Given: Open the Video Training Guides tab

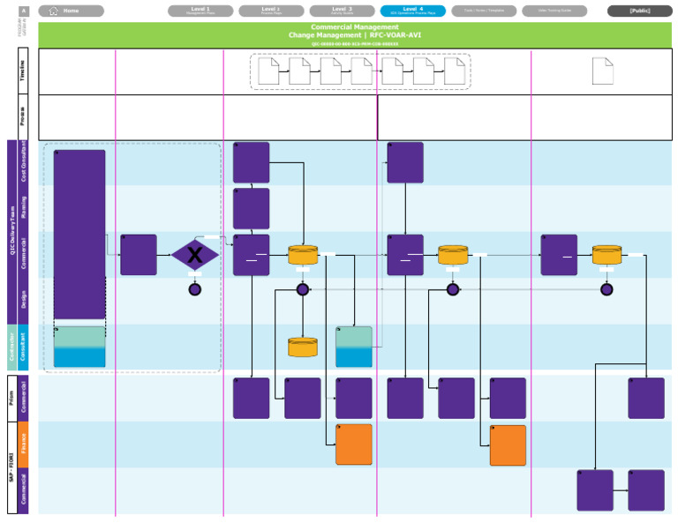Looking at the screenshot, I should tap(554, 11).
